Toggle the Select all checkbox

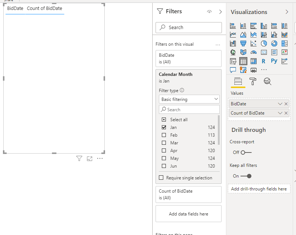[164, 120]
